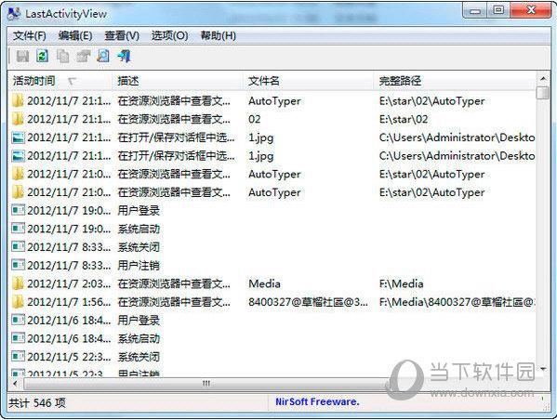
Task: Minimize the LastActivityView window
Action: 475,11
